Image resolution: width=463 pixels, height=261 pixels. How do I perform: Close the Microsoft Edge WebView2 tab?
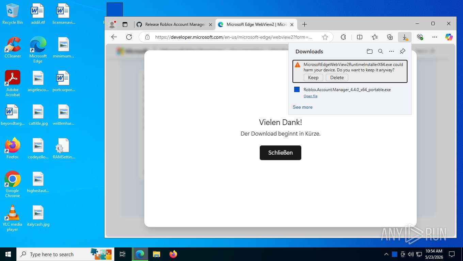(x=292, y=24)
